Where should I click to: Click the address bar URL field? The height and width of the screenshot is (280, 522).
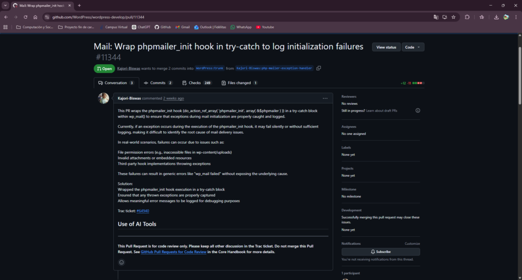pos(240,17)
